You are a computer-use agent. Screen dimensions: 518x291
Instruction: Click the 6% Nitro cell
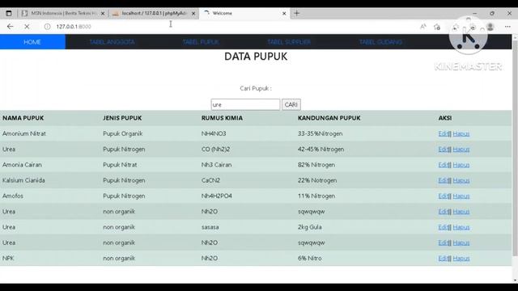(x=309, y=258)
